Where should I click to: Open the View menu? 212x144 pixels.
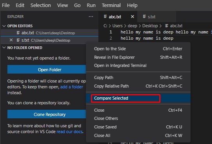click(62, 5)
